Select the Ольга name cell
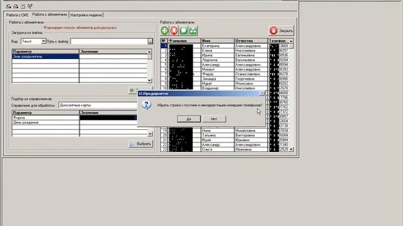The width and height of the screenshot is (403, 226). click(217, 149)
